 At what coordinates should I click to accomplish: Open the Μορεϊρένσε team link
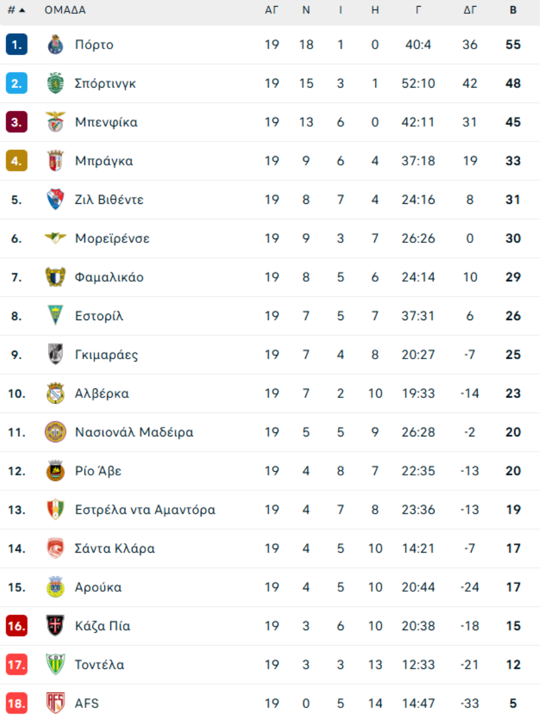click(x=112, y=239)
